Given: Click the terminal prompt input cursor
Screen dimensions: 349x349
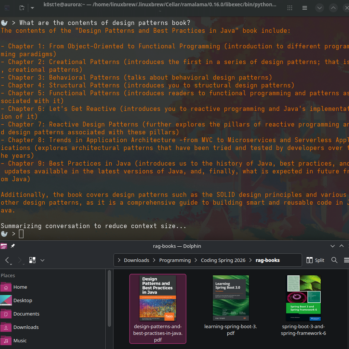Looking at the screenshot, I should [x=21, y=234].
